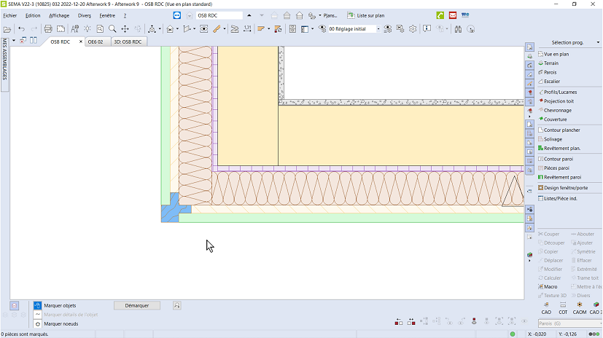
Task: Click the Démarquer button
Action: [x=137, y=305]
